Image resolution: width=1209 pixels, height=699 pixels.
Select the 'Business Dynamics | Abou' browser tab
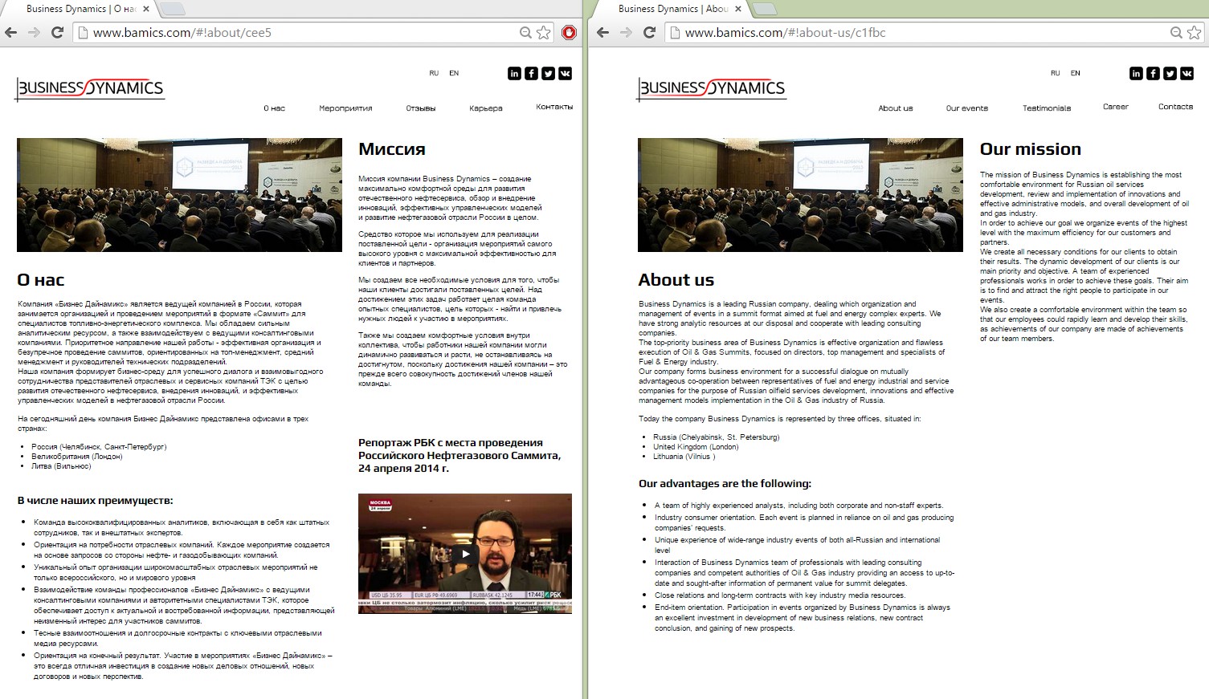[x=671, y=9]
